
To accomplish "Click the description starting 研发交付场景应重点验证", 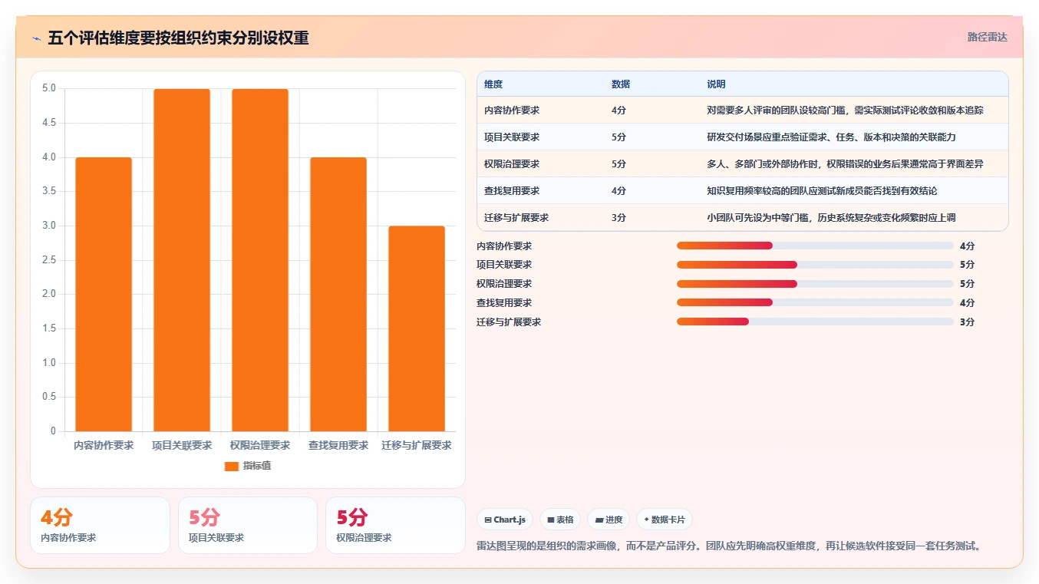I will click(831, 137).
